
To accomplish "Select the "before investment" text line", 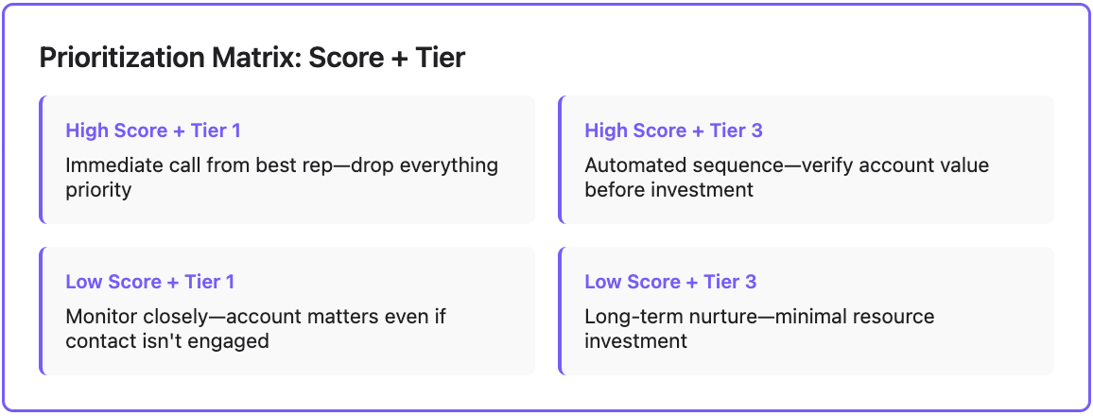I will click(x=668, y=189).
